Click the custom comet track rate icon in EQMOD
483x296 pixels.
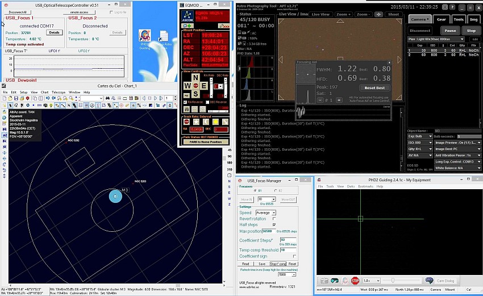click(225, 122)
